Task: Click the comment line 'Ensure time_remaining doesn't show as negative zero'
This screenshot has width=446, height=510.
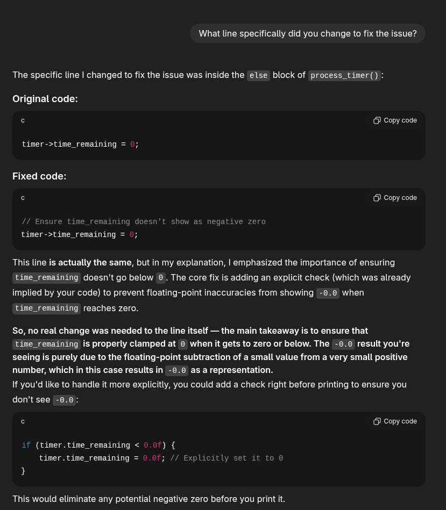Action: click(x=144, y=221)
